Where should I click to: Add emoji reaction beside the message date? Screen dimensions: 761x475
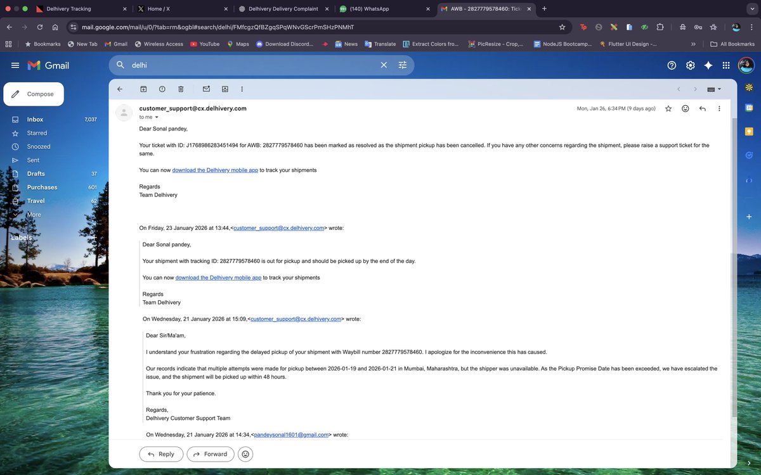click(x=686, y=108)
